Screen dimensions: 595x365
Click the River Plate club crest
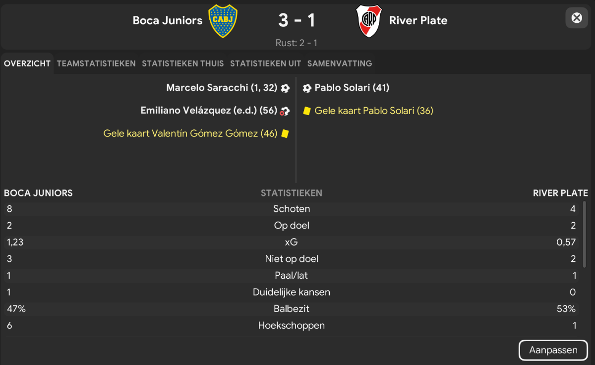click(x=369, y=21)
